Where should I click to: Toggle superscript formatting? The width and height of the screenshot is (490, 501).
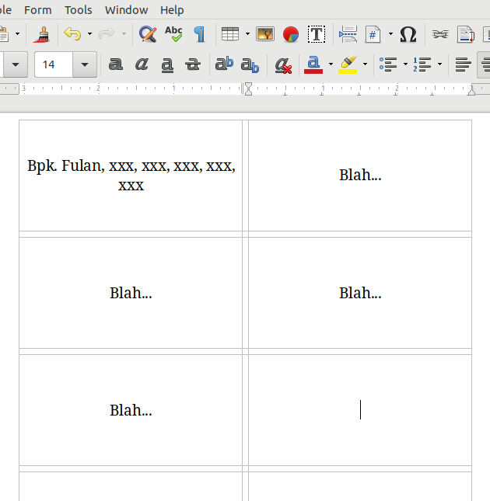[224, 64]
